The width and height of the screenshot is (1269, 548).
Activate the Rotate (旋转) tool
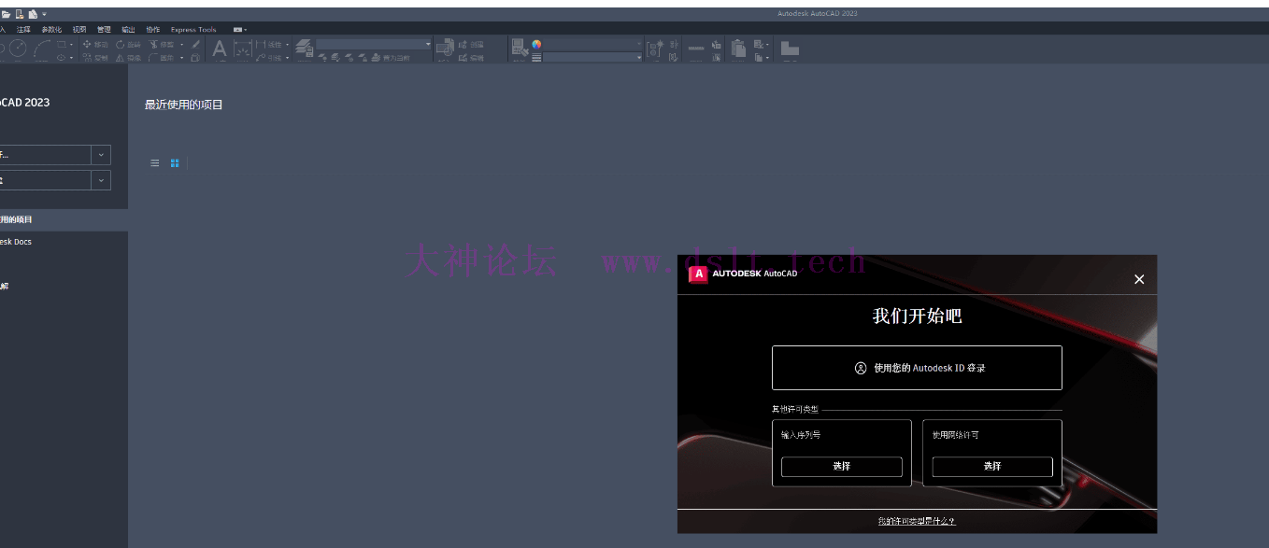click(x=128, y=44)
